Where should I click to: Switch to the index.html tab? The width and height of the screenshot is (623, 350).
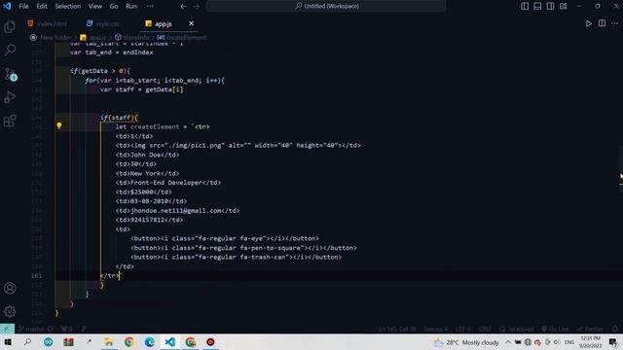tap(48, 23)
